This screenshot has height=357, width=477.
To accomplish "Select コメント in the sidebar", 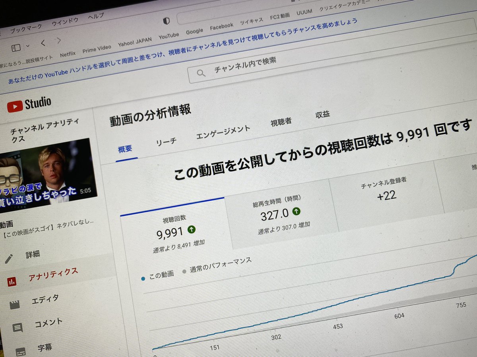I will pyautogui.click(x=48, y=322).
